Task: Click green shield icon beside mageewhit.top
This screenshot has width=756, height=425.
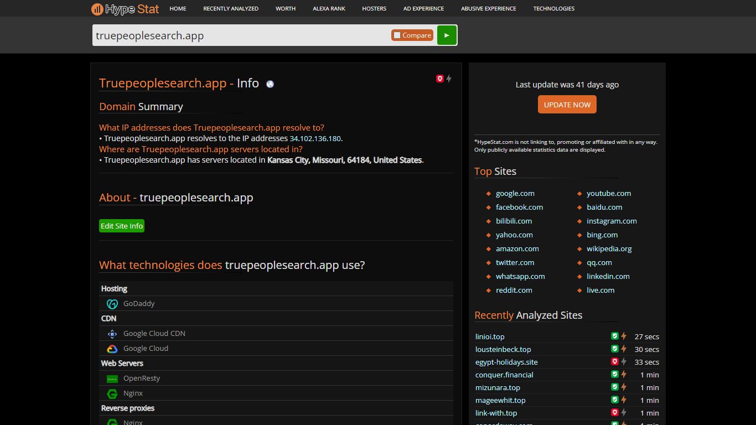Action: 614,400
